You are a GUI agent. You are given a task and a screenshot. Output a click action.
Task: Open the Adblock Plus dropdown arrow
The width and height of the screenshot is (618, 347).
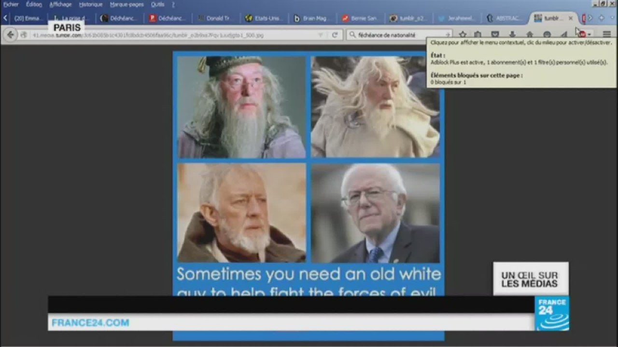point(589,35)
